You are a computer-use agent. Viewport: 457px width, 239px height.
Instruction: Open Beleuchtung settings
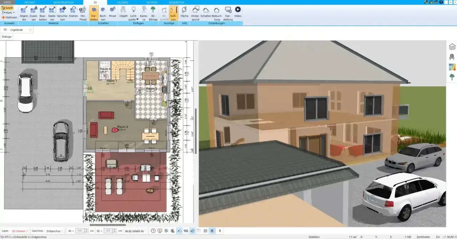[x=217, y=14]
